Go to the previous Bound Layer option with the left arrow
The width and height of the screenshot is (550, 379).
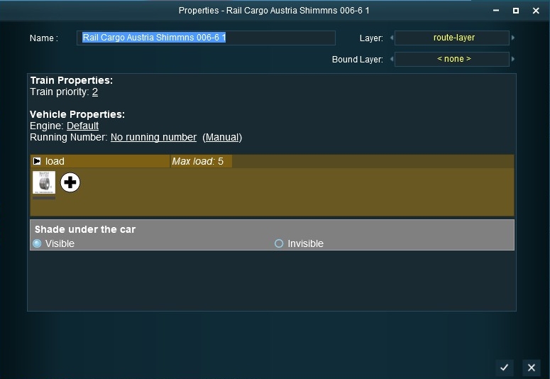[392, 59]
